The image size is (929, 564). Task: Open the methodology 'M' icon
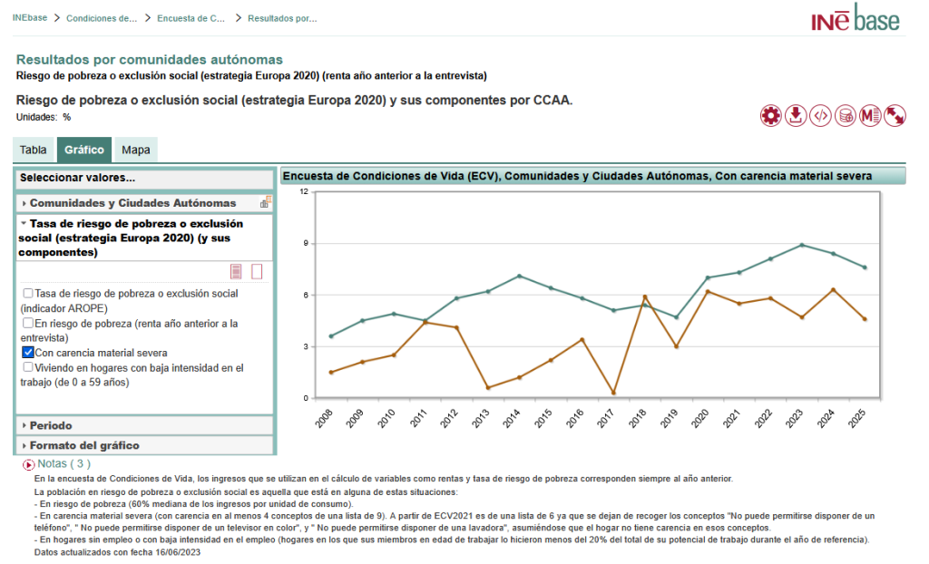(x=871, y=116)
